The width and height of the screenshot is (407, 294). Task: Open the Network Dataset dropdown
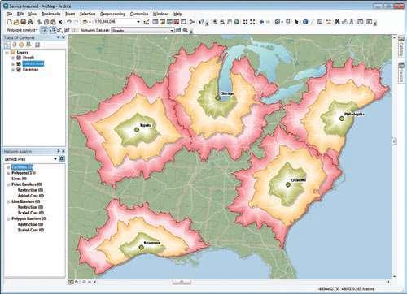pyautogui.click(x=172, y=30)
